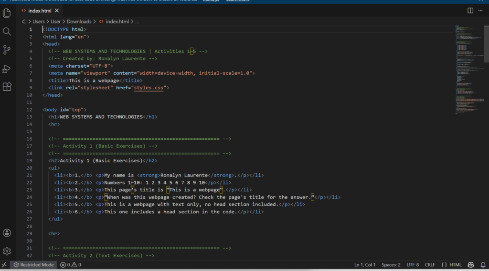Change the HTML language mode
The width and height of the screenshot is (489, 271).
(452, 265)
